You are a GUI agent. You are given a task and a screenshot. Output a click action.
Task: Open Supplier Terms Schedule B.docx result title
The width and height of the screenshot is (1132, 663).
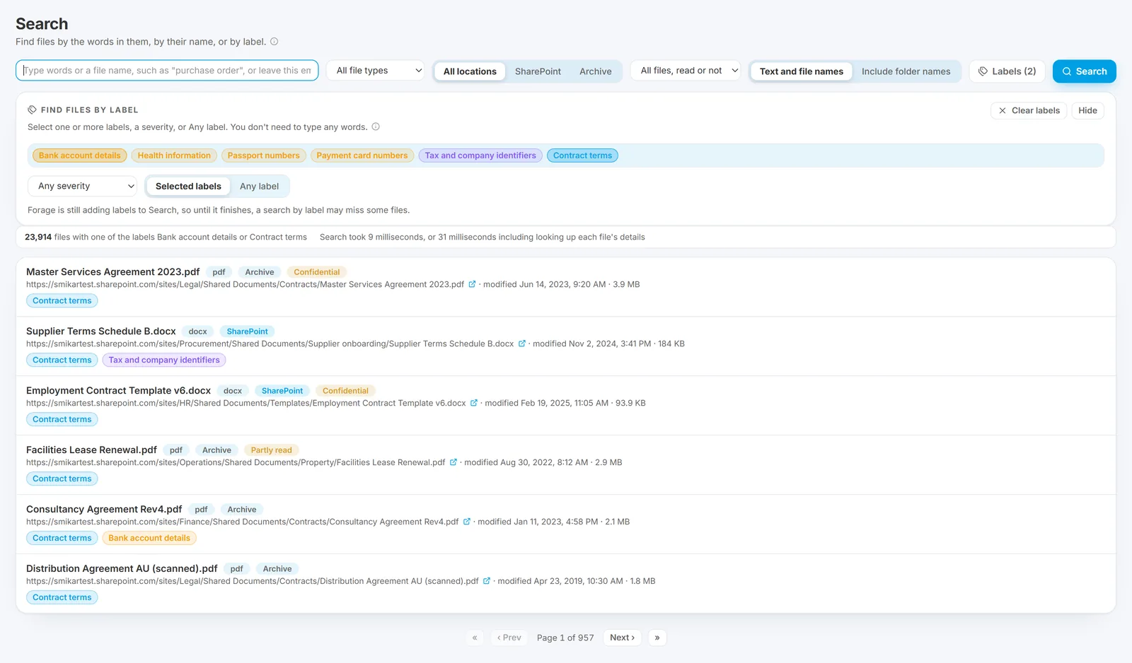pyautogui.click(x=101, y=331)
